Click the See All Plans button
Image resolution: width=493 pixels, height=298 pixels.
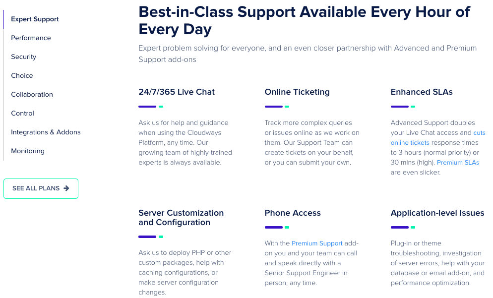point(41,188)
